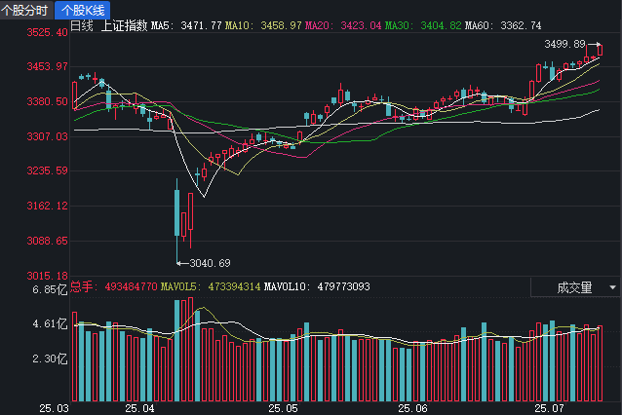This screenshot has width=622, height=415.
Task: Click the MA20: 3423.04 indicator value
Action: [343, 25]
